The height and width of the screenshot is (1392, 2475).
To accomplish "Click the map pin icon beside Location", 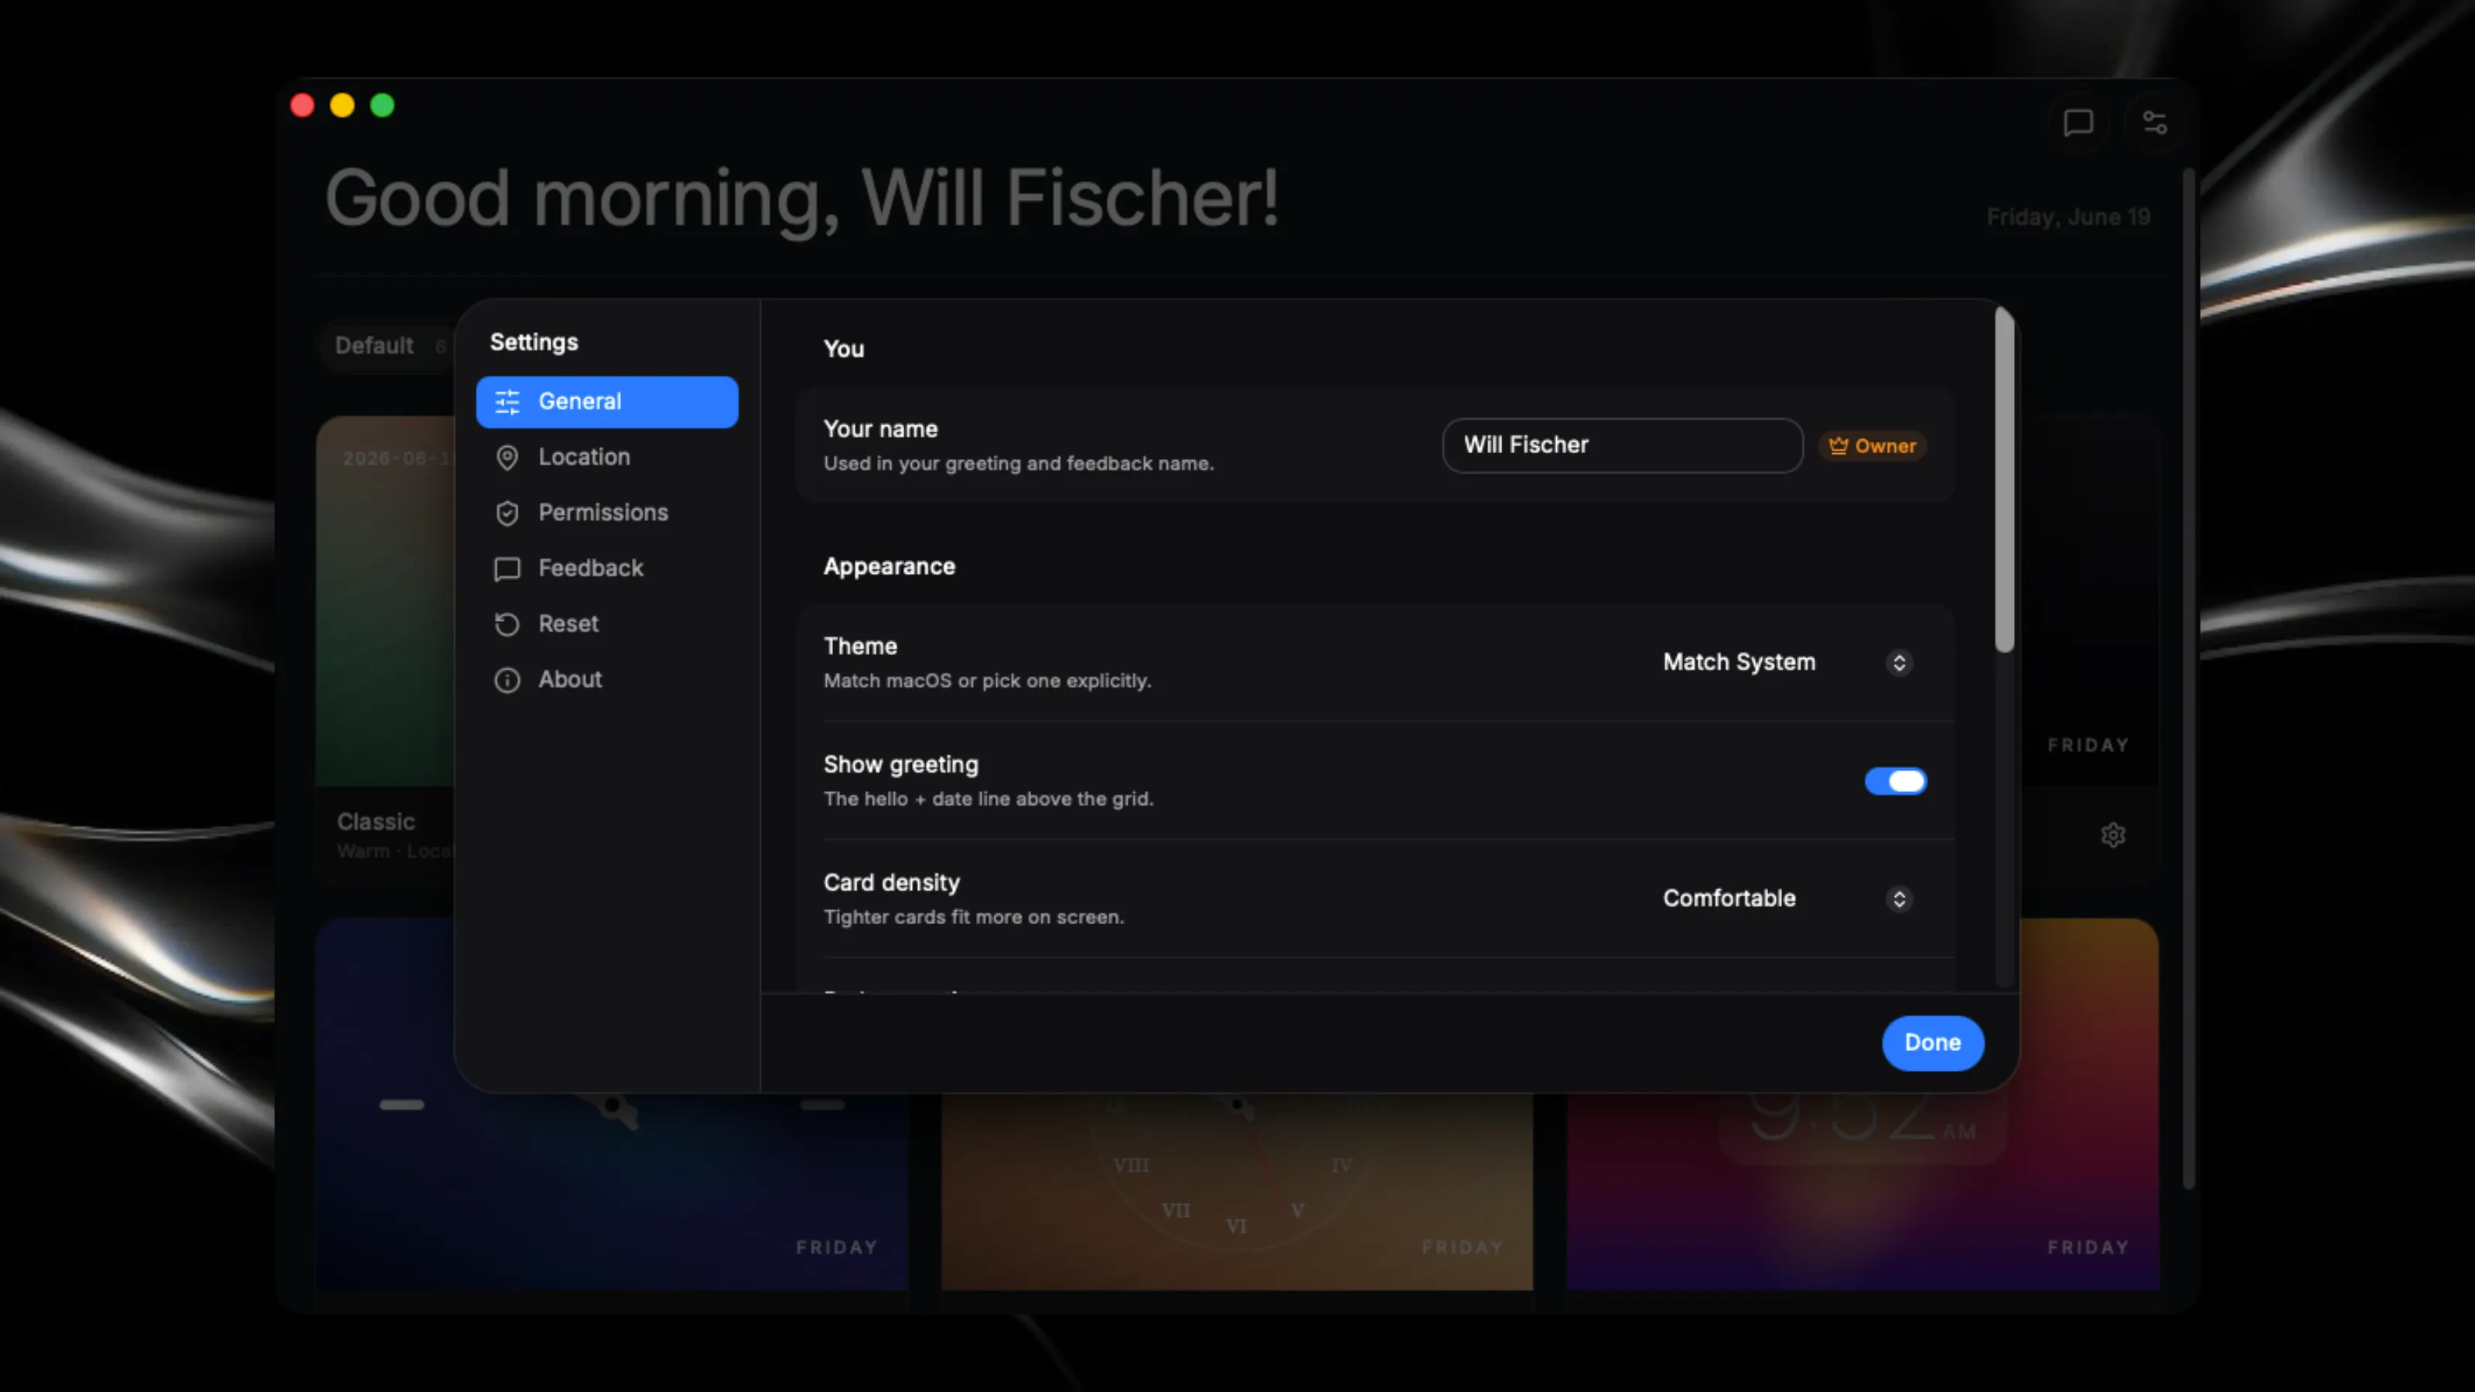I will pyautogui.click(x=507, y=457).
